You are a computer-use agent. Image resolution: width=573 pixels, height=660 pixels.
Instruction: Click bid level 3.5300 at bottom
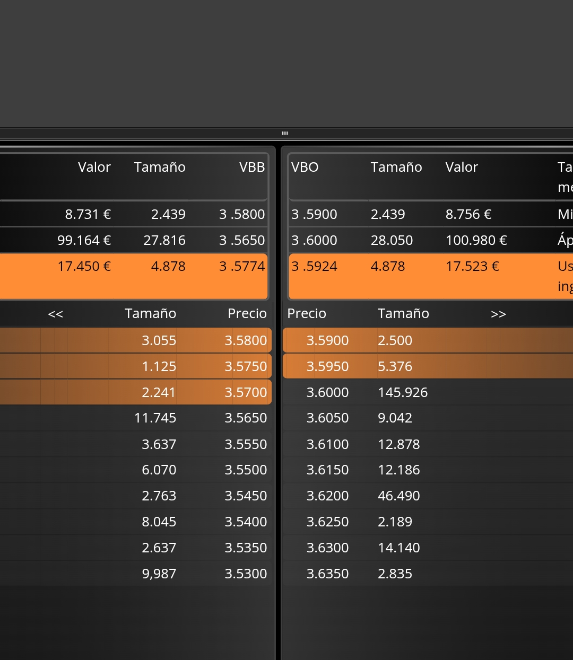tap(136, 574)
